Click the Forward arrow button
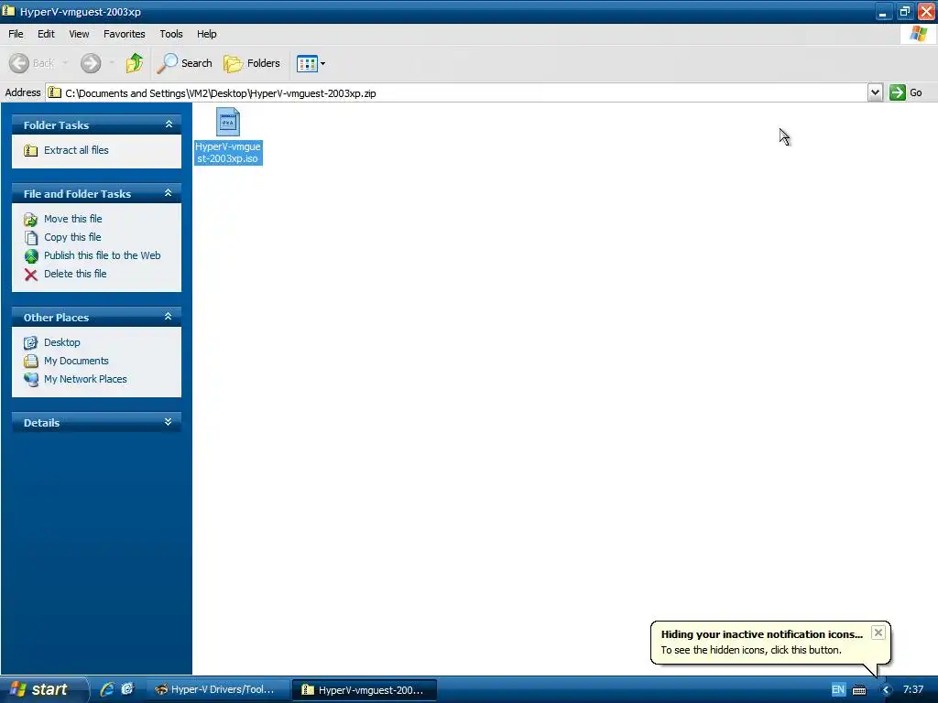Image resolution: width=938 pixels, height=703 pixels. pos(91,63)
